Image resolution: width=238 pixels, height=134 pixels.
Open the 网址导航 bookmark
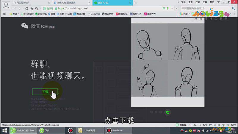pyautogui.click(x=41, y=14)
